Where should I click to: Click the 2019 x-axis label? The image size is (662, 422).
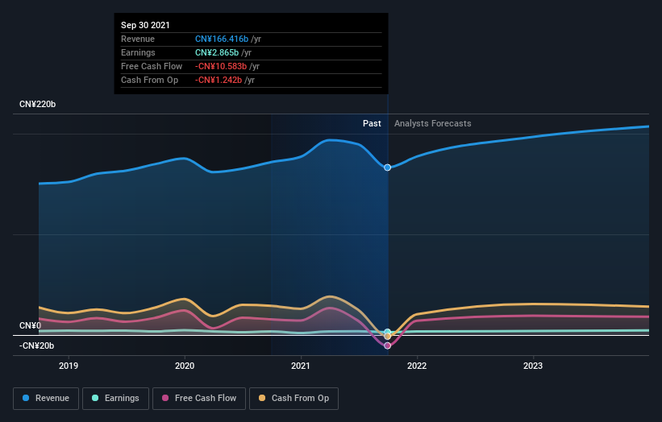pos(69,366)
